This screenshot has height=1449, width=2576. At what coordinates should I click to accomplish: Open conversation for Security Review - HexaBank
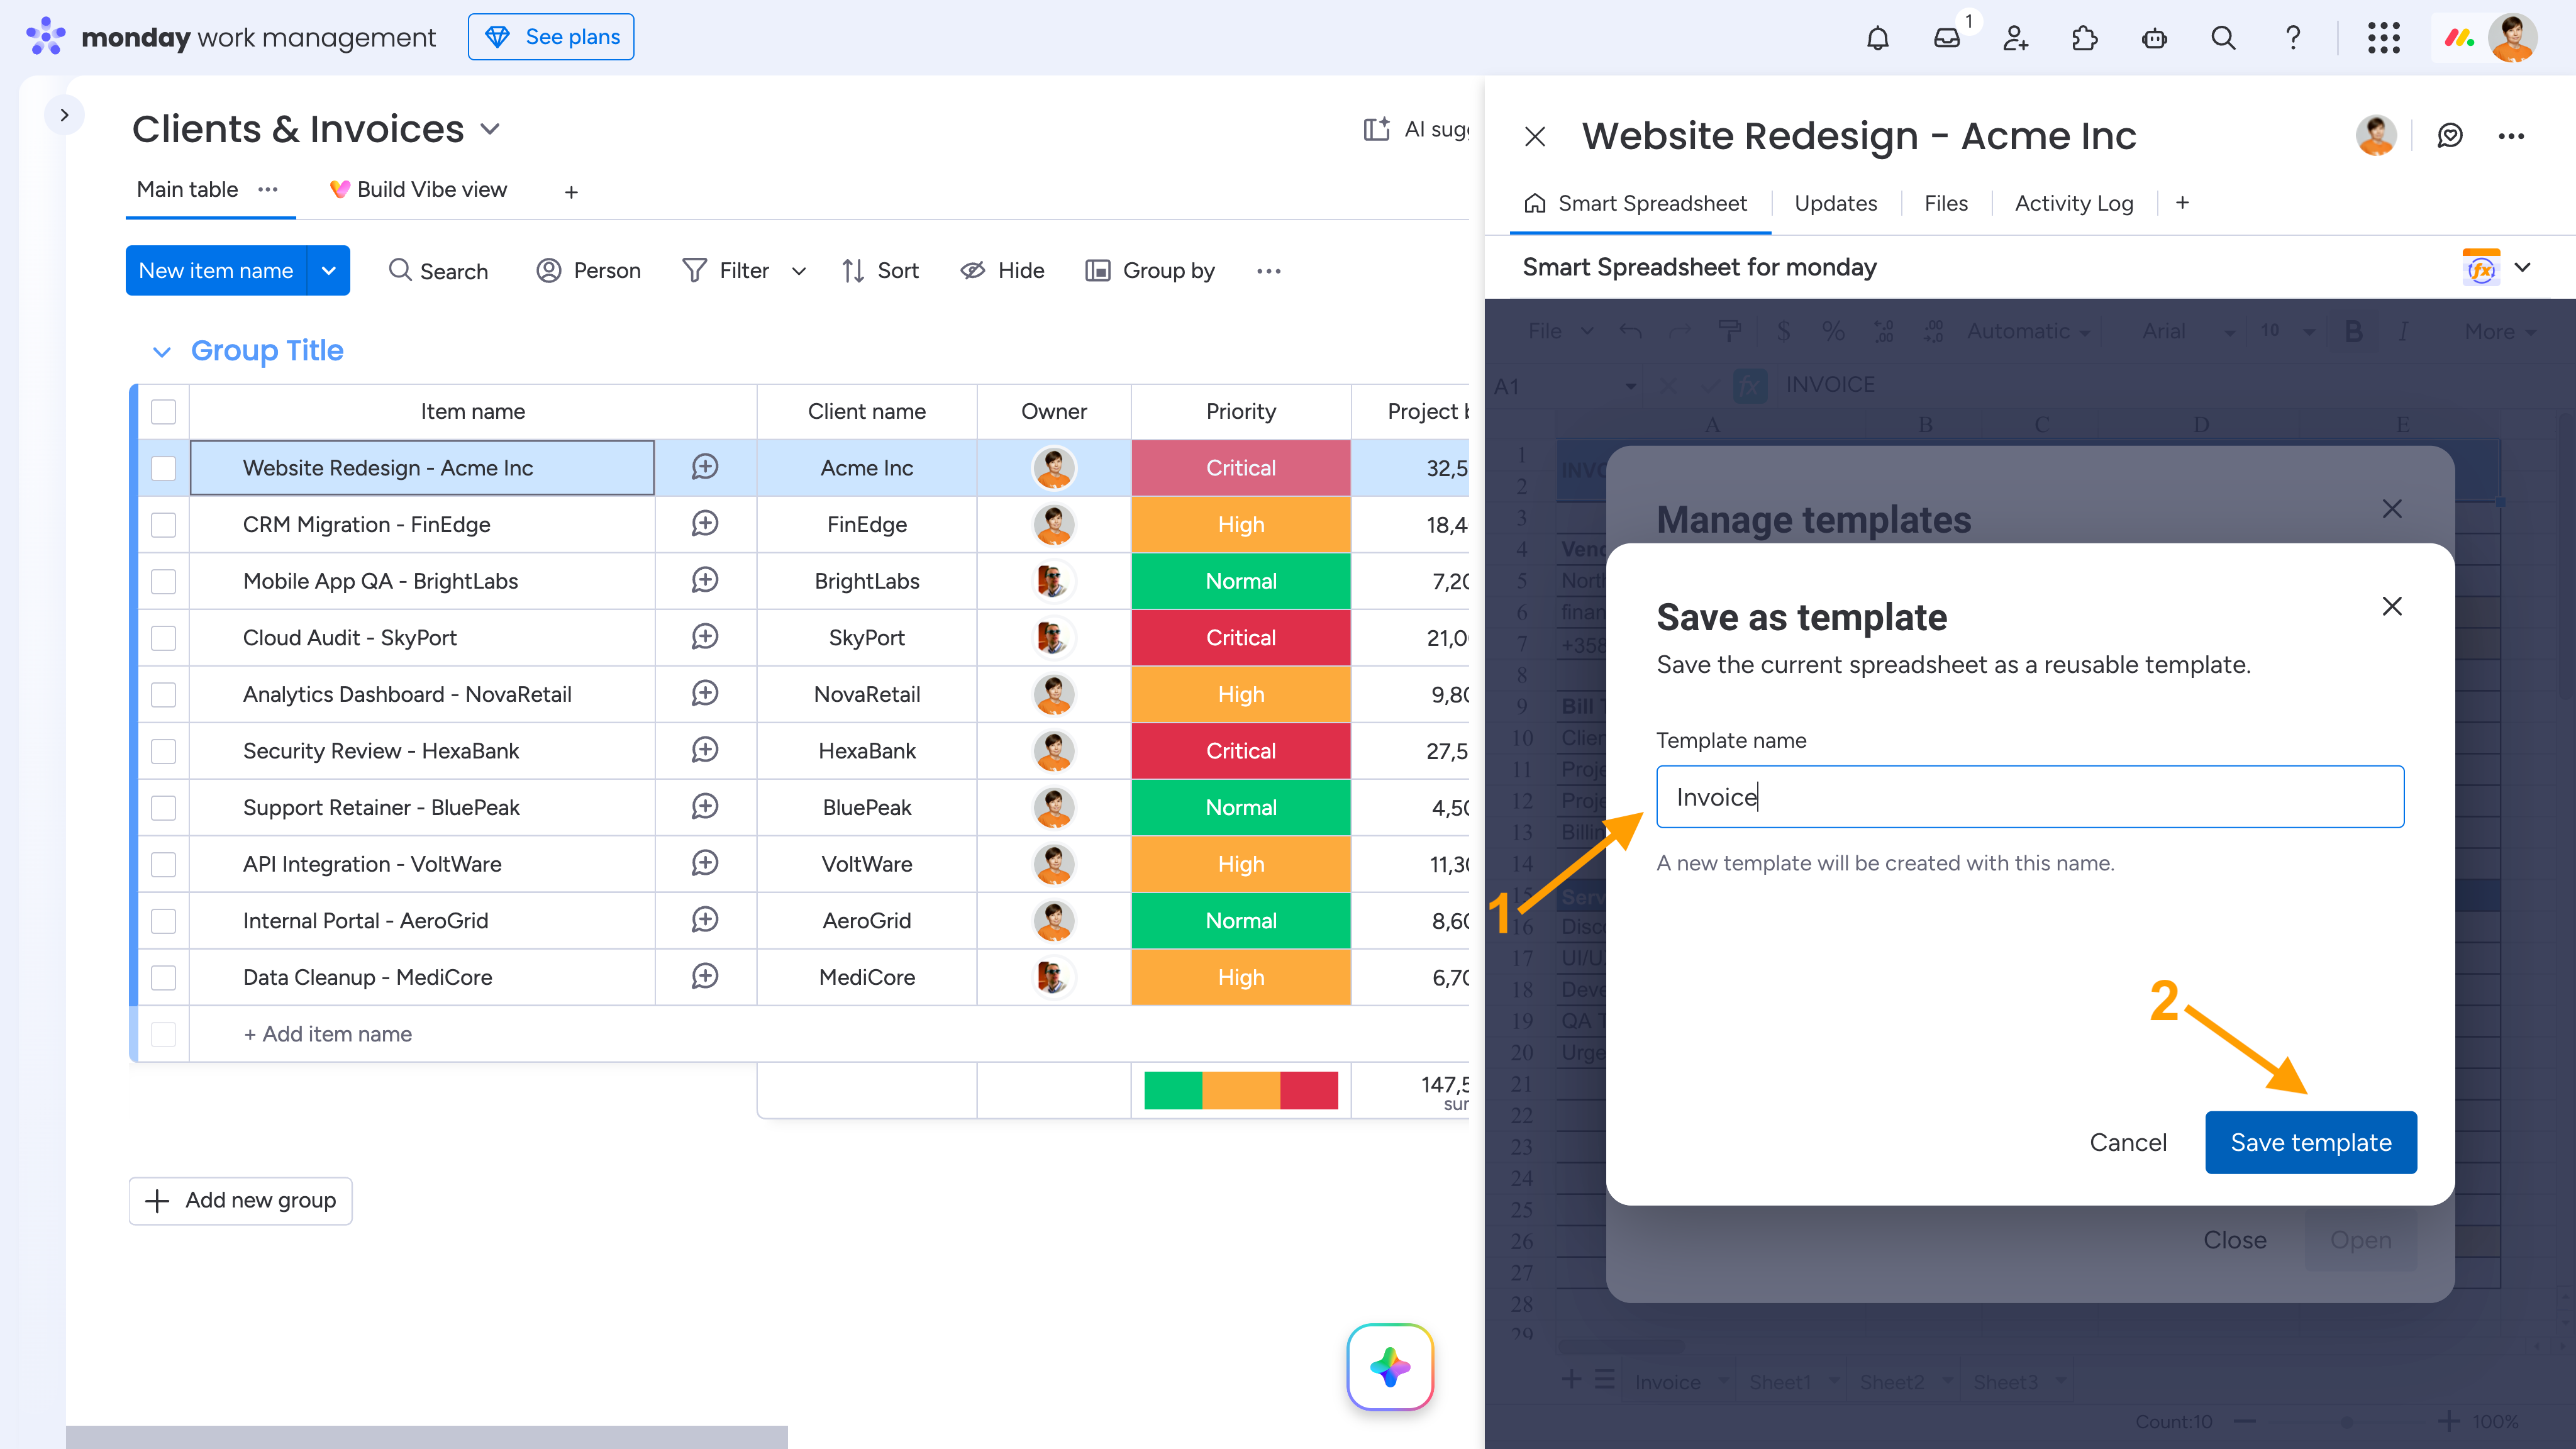(x=705, y=750)
